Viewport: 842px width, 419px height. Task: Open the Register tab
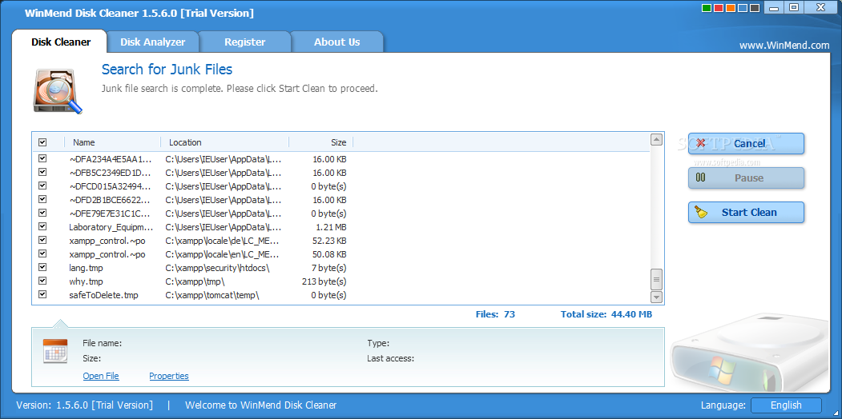(x=245, y=42)
